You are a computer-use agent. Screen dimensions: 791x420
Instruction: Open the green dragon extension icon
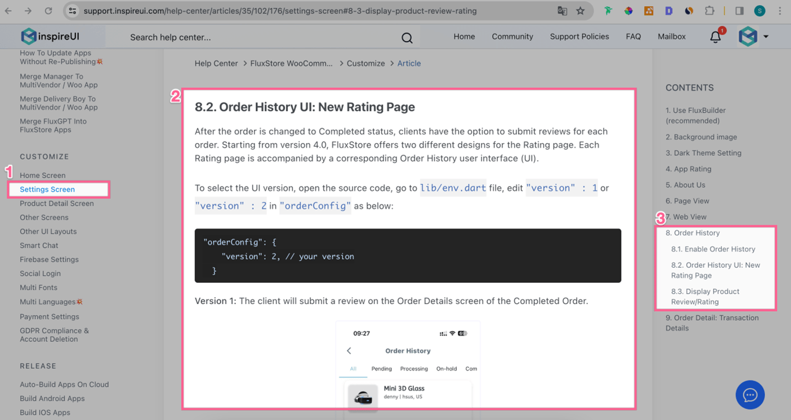pyautogui.click(x=608, y=10)
